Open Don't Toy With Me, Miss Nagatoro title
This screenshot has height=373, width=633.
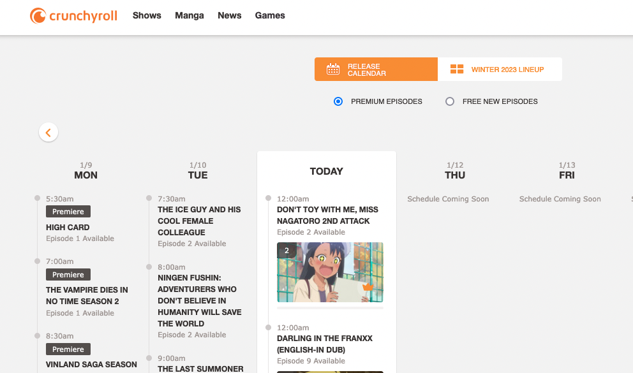(x=327, y=216)
